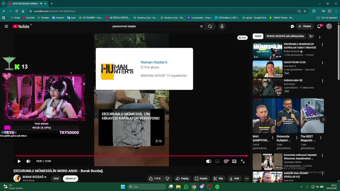Screen dimensions: 340x191
Task: Open options for SABAHLAMA İŞİ
Action: 322,81
